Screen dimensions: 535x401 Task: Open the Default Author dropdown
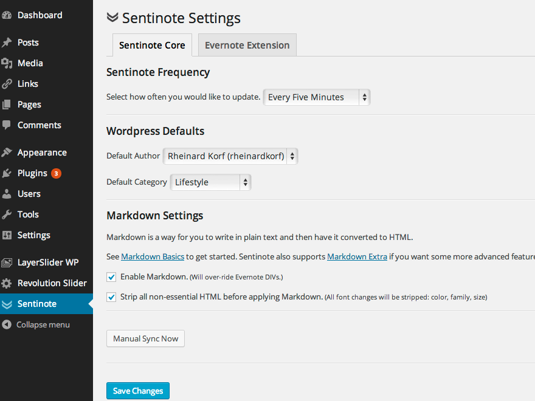coord(230,156)
